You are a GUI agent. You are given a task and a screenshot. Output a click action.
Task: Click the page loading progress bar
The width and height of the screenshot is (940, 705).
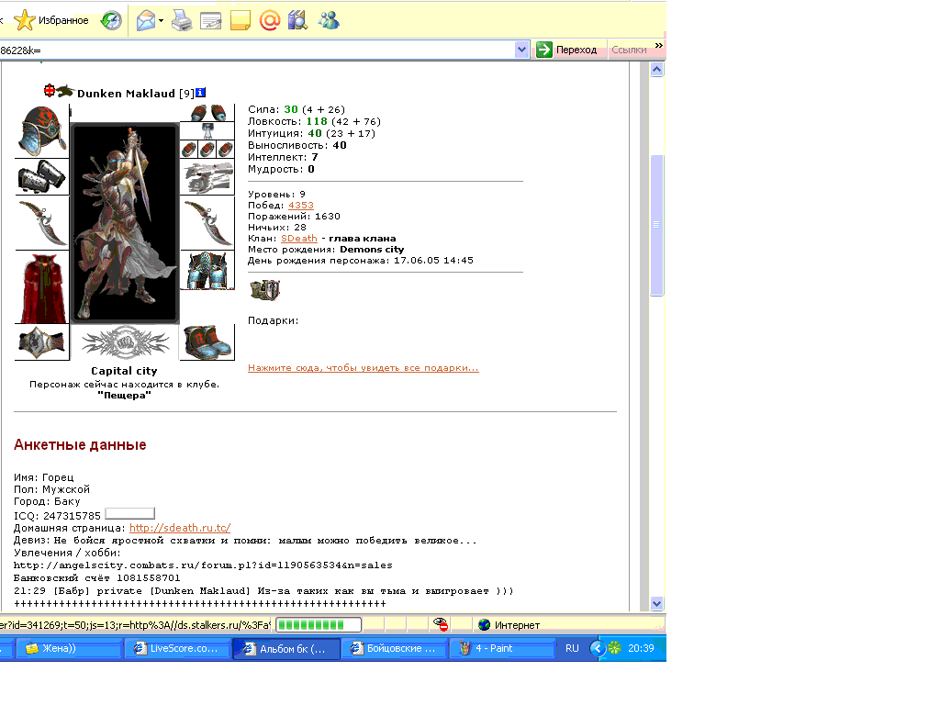319,624
